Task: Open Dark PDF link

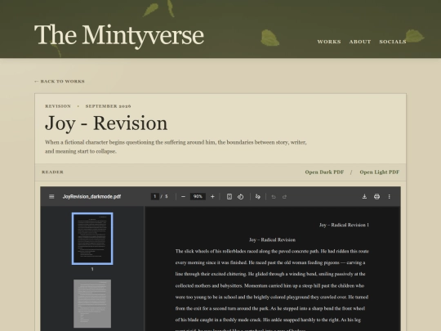Action: tap(324, 172)
